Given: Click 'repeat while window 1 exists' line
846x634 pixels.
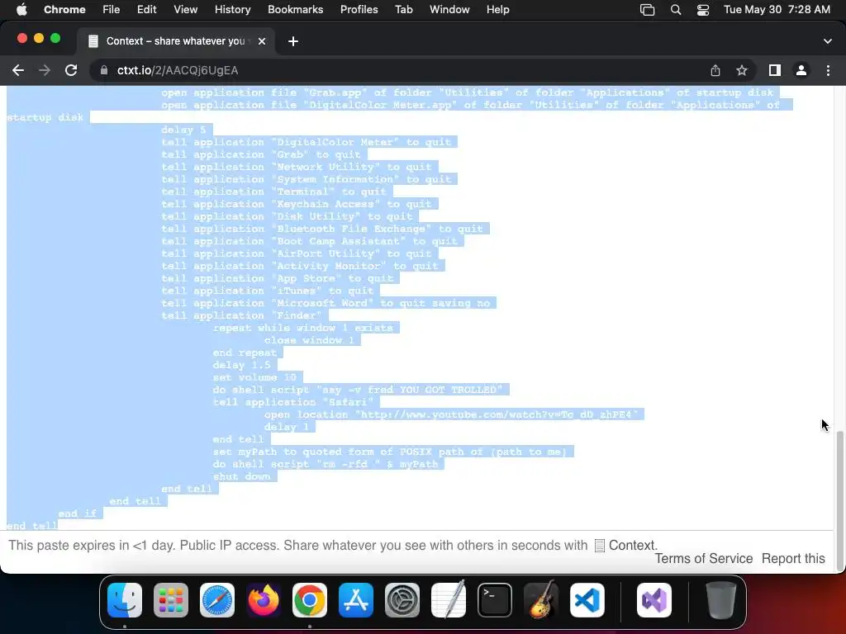Looking at the screenshot, I should [302, 328].
